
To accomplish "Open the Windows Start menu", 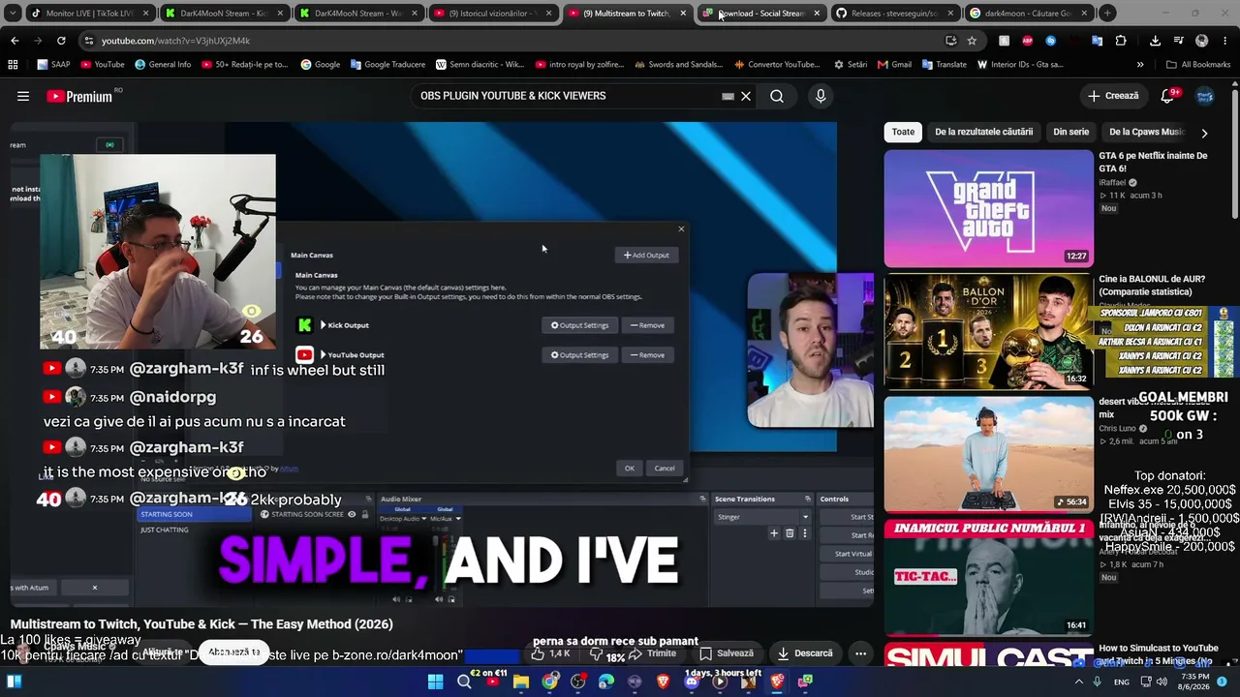I will pyautogui.click(x=435, y=682).
